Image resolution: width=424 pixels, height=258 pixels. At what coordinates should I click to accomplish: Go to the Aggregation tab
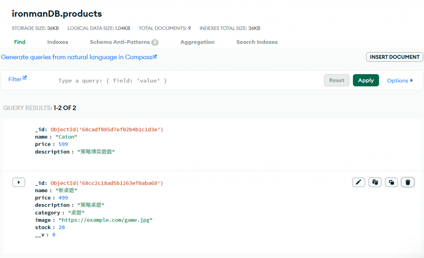tap(197, 42)
